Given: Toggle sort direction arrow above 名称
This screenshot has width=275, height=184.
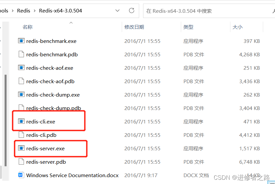Looking at the screenshot, I should [x=71, y=23].
